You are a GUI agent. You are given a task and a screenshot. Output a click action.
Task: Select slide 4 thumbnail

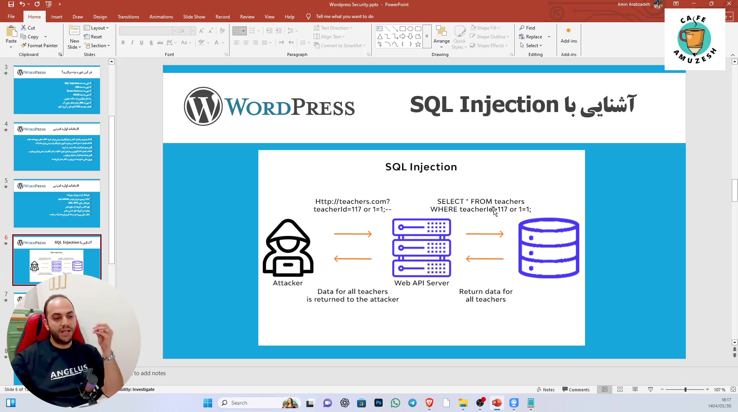point(57,147)
